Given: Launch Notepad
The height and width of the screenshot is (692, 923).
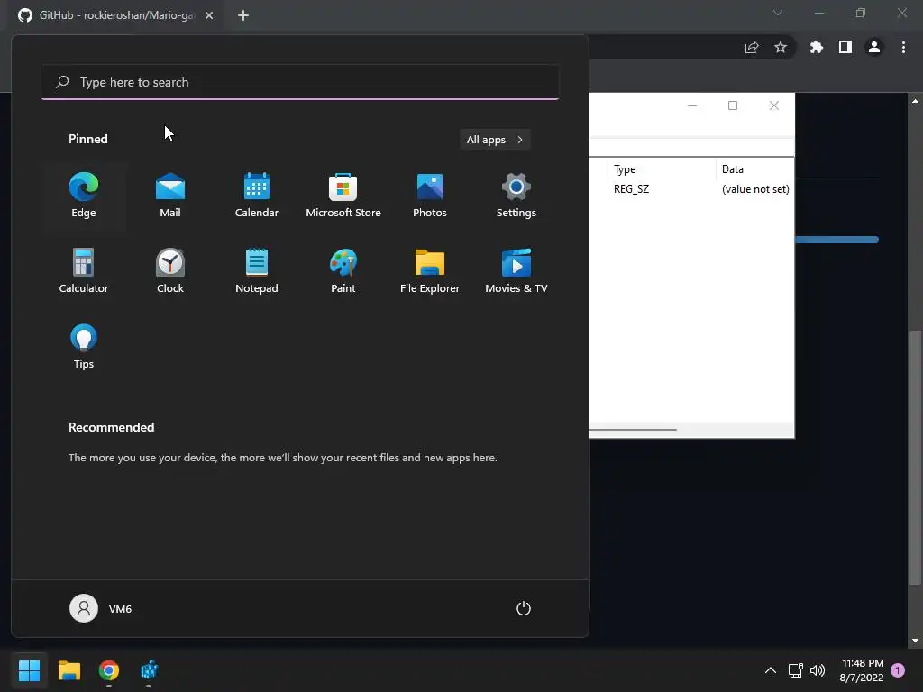Looking at the screenshot, I should coord(257,271).
